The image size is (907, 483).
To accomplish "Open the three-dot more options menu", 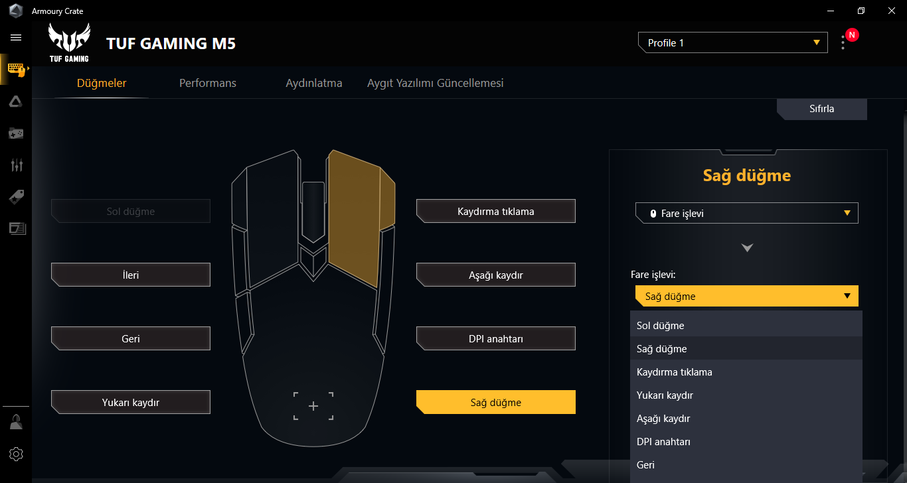I will [x=843, y=43].
